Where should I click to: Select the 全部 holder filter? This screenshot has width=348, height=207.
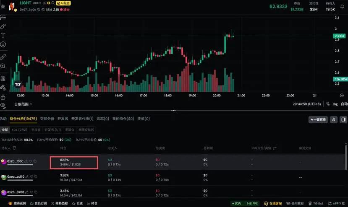tap(5, 130)
